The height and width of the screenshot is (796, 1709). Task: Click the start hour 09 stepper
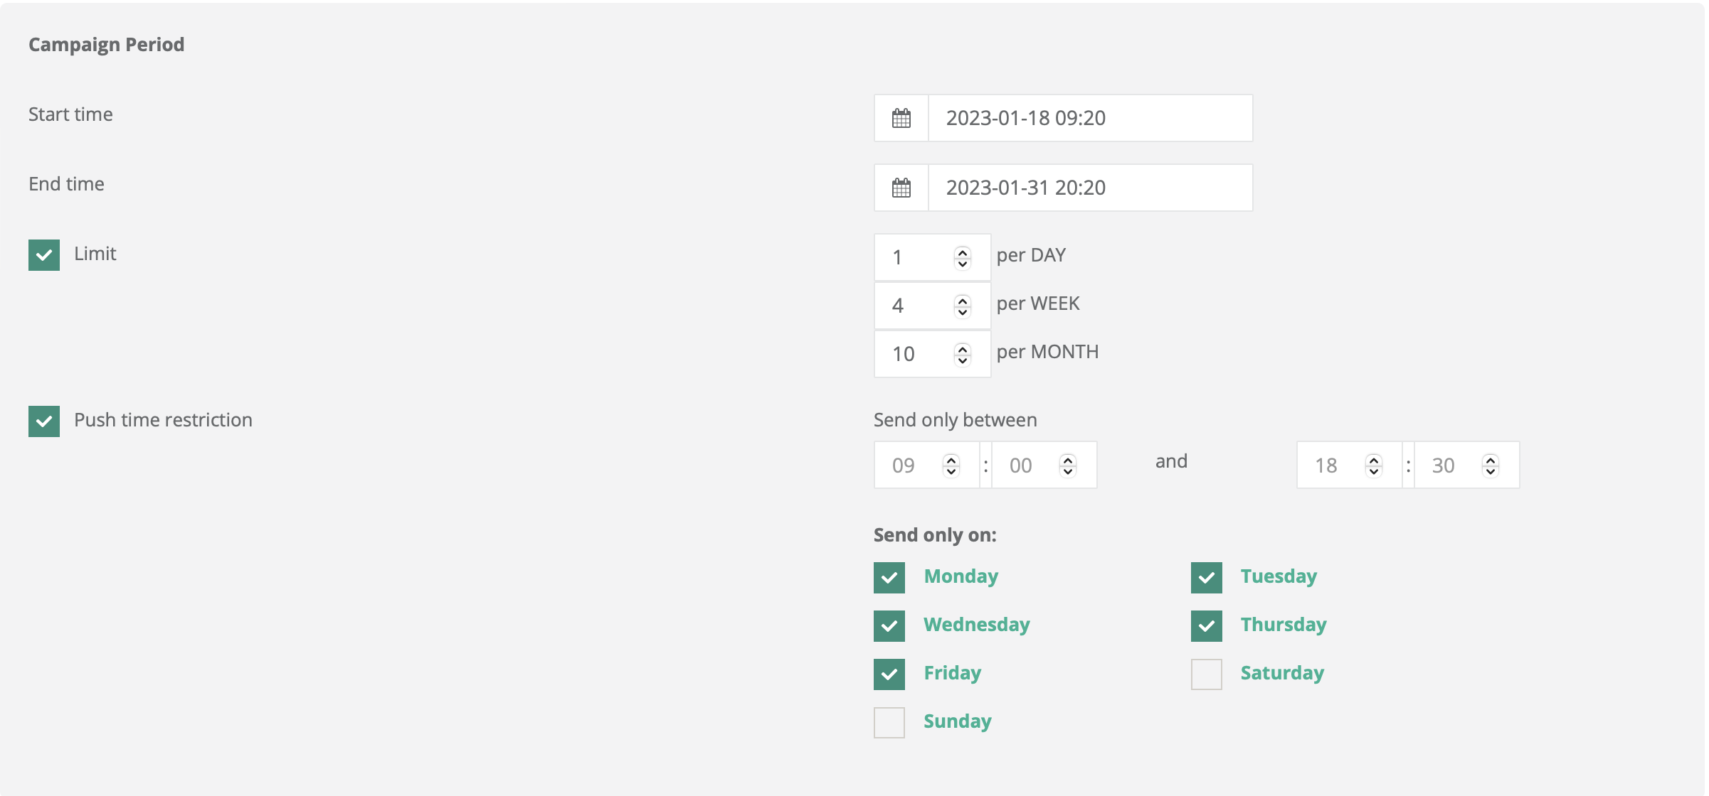point(951,466)
